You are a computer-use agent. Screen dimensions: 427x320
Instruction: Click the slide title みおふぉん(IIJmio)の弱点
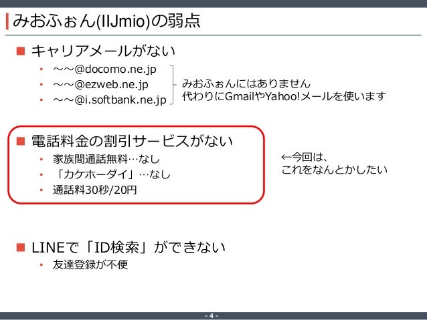pyautogui.click(x=106, y=21)
